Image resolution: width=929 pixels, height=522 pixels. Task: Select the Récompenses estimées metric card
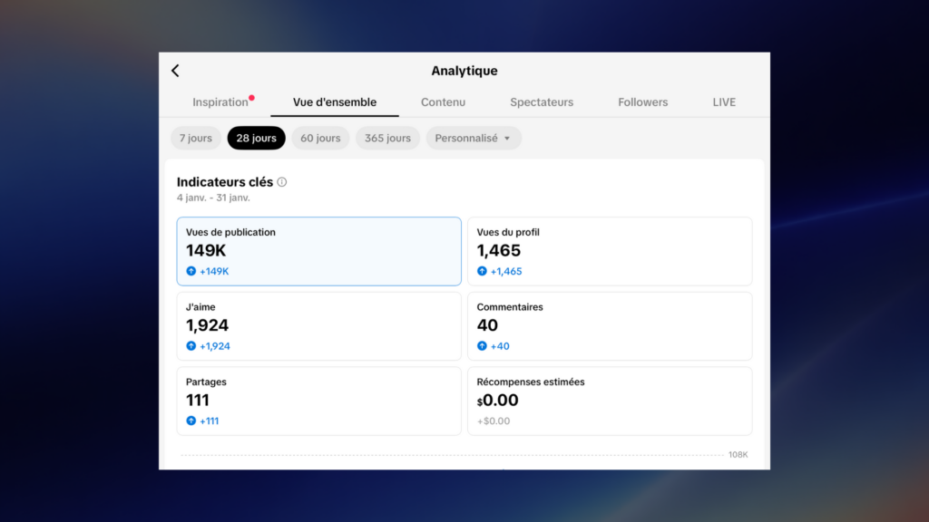pyautogui.click(x=609, y=401)
